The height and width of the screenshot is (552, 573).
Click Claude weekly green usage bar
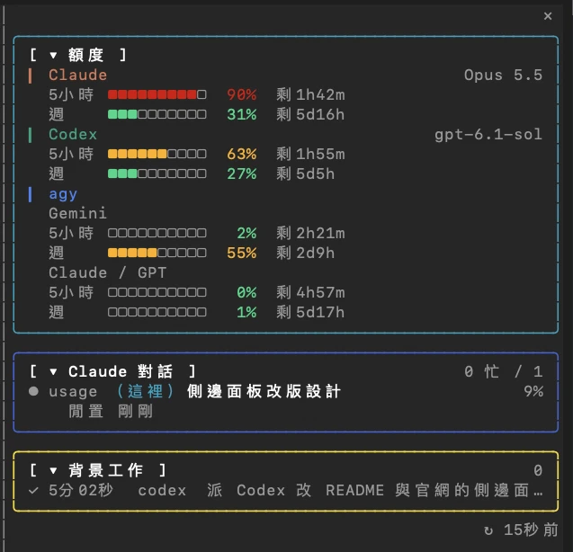tap(157, 114)
